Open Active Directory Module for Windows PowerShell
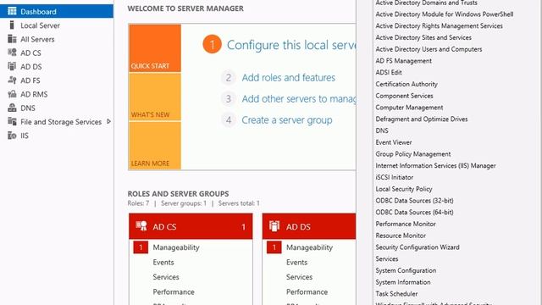The width and height of the screenshot is (542, 305). tap(444, 14)
